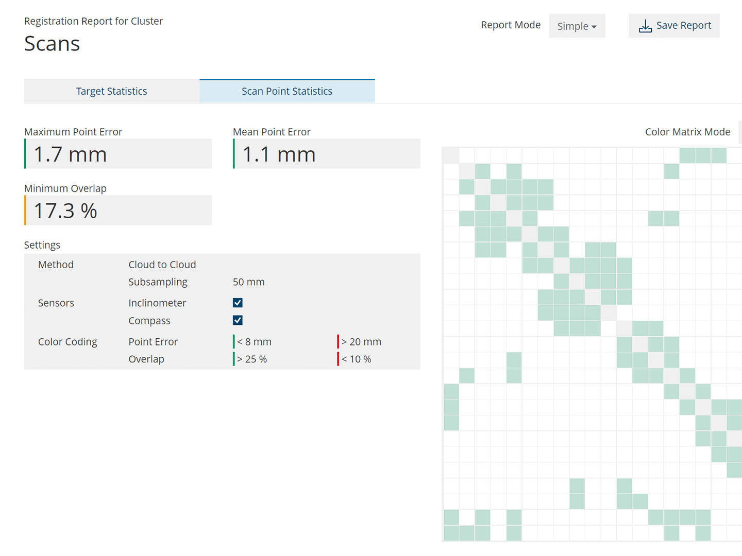Image resolution: width=742 pixels, height=556 pixels.
Task: Click the Maximum Point Error 1.7 mm value
Action: pyautogui.click(x=70, y=154)
